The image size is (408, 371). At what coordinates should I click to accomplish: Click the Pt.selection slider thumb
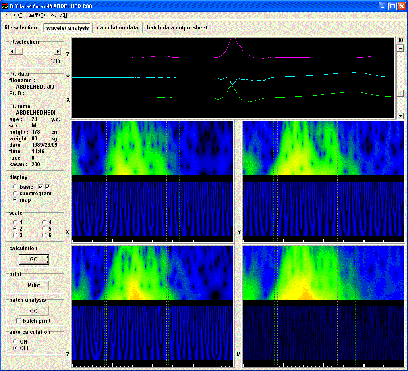coord(20,52)
